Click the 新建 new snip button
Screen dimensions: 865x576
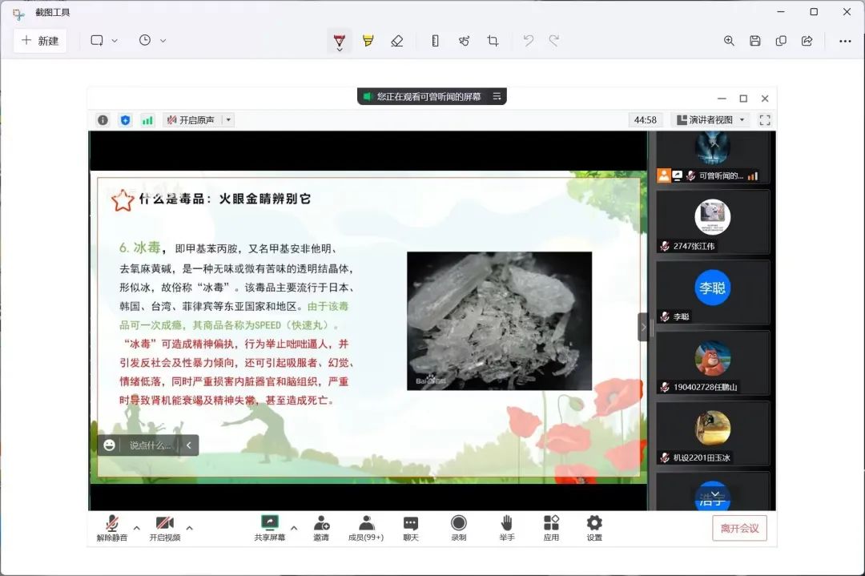pos(40,41)
